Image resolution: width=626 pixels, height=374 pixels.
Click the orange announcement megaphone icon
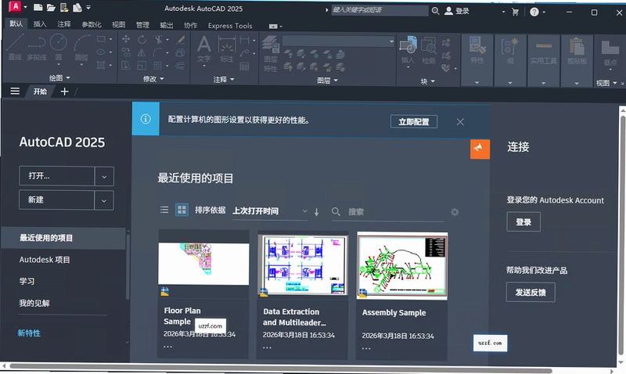pos(480,149)
